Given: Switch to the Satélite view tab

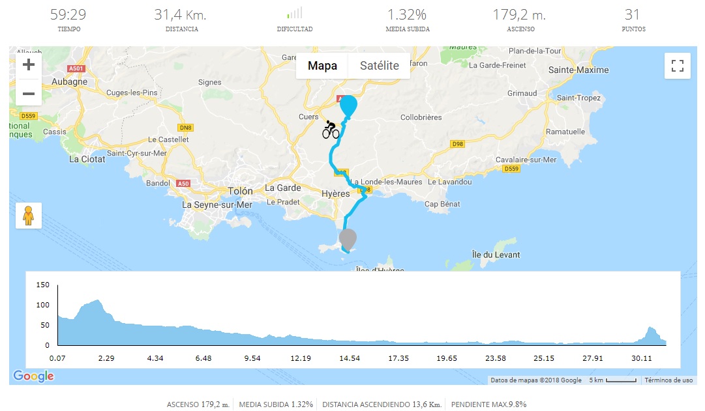Looking at the screenshot, I should pyautogui.click(x=380, y=66).
